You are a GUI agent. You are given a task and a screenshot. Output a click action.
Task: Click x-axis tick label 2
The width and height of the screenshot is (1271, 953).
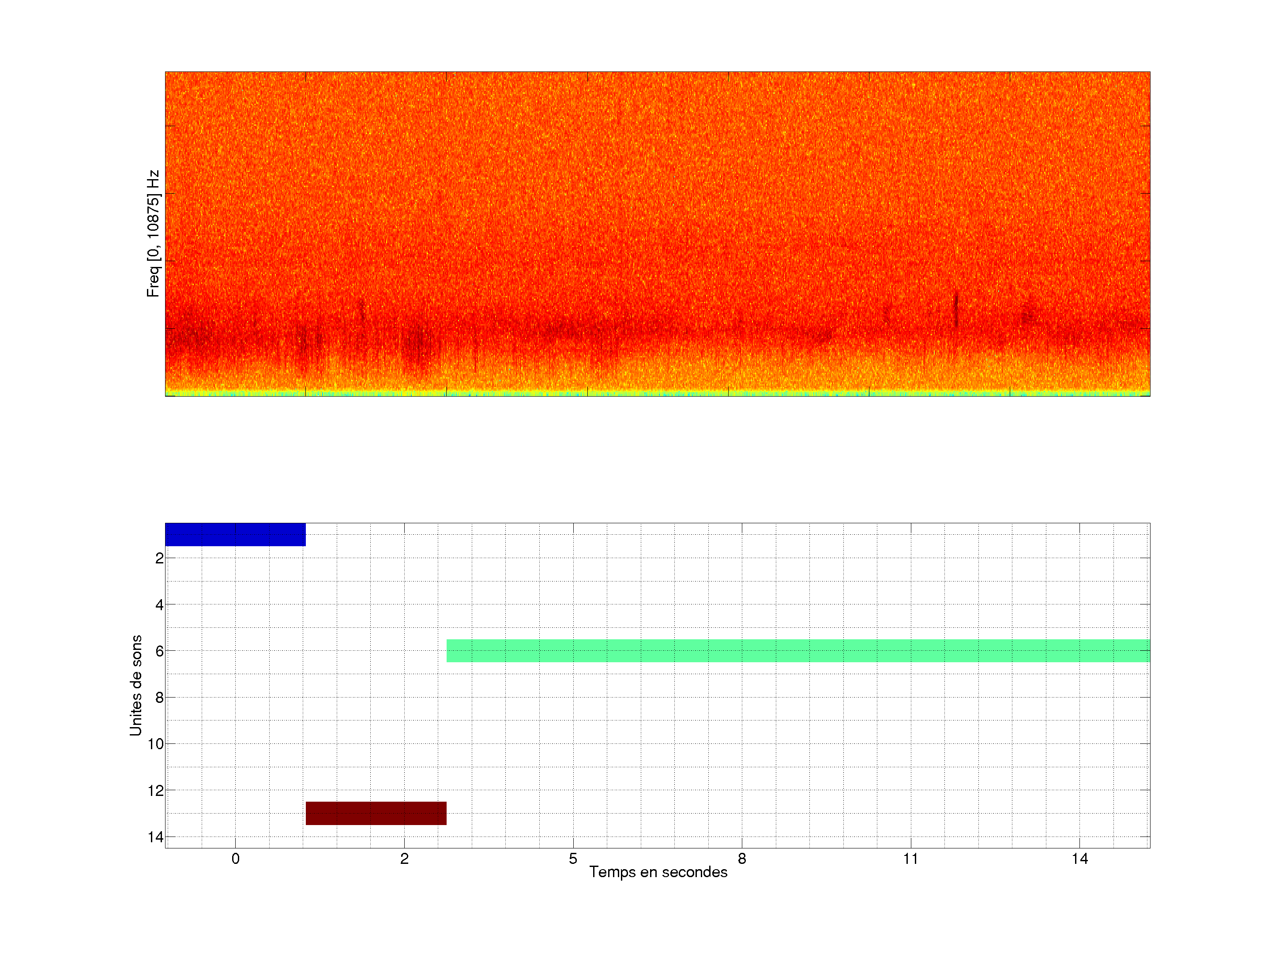pos(404,859)
